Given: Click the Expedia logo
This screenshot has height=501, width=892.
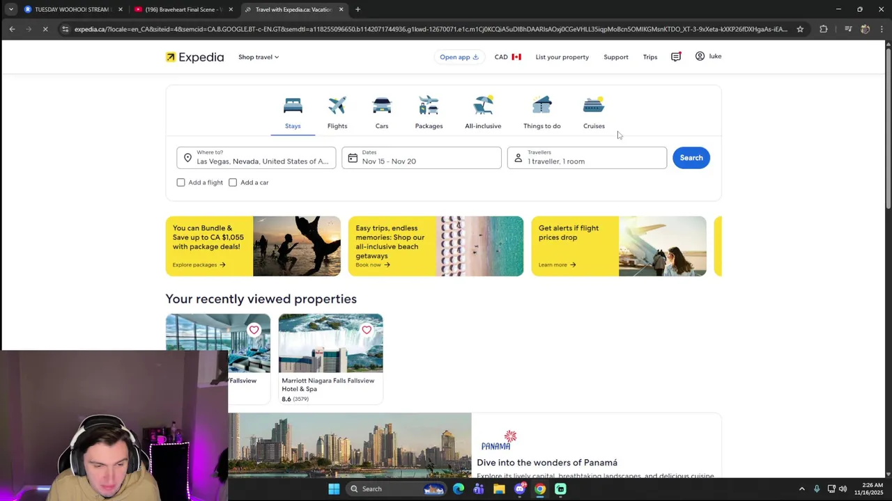Looking at the screenshot, I should point(194,57).
